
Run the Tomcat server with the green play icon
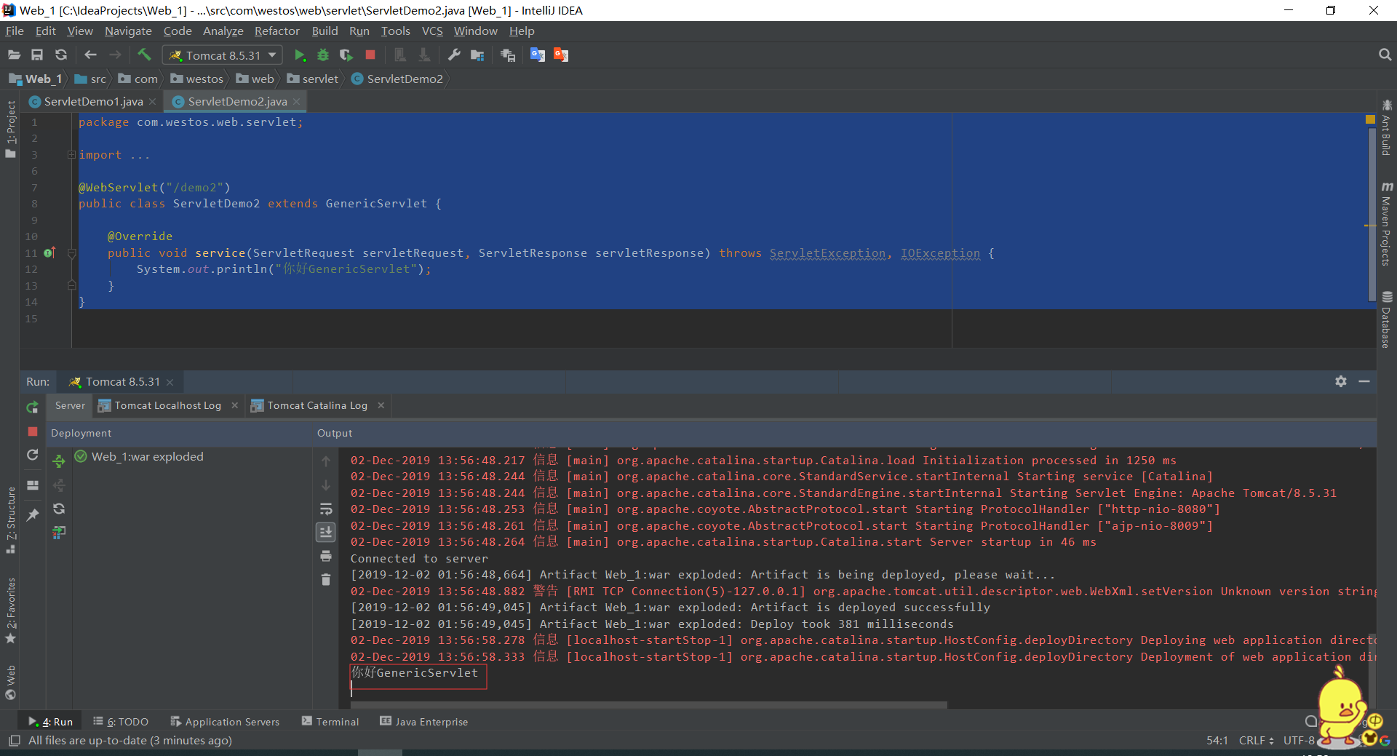point(300,55)
